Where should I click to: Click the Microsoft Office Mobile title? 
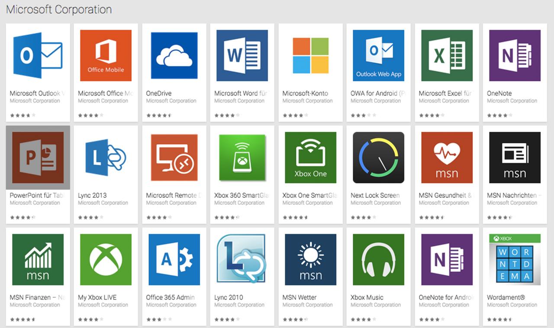106,93
